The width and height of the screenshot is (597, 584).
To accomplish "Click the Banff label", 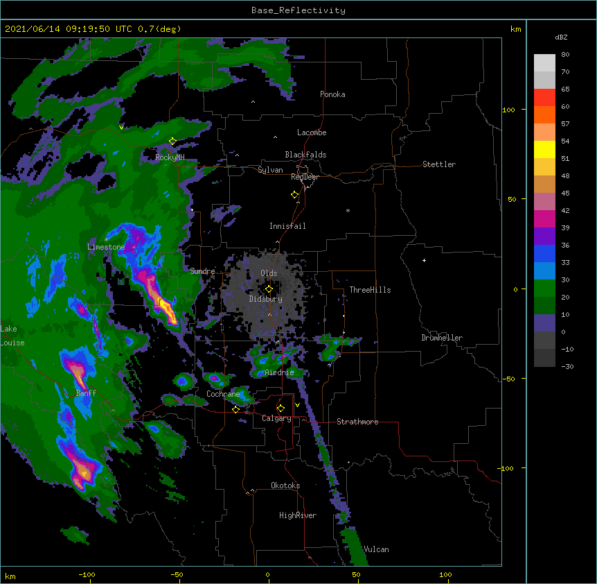I will tap(86, 393).
